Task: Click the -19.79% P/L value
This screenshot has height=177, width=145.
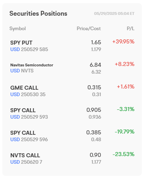Action: 125,132
